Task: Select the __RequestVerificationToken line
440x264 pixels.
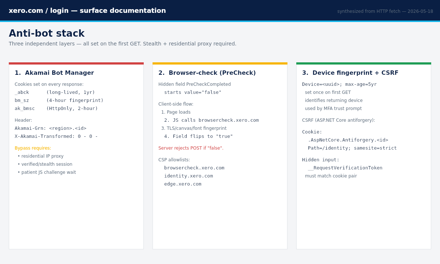Action: pos(345,168)
